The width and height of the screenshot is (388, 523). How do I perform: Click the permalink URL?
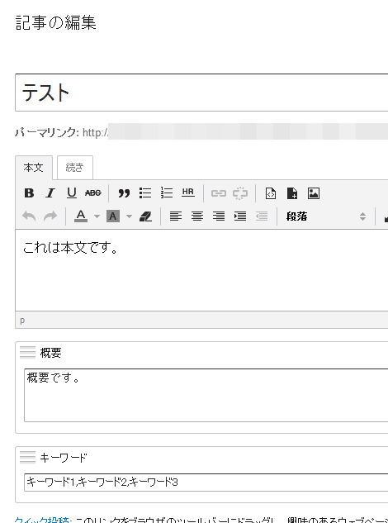(x=235, y=131)
